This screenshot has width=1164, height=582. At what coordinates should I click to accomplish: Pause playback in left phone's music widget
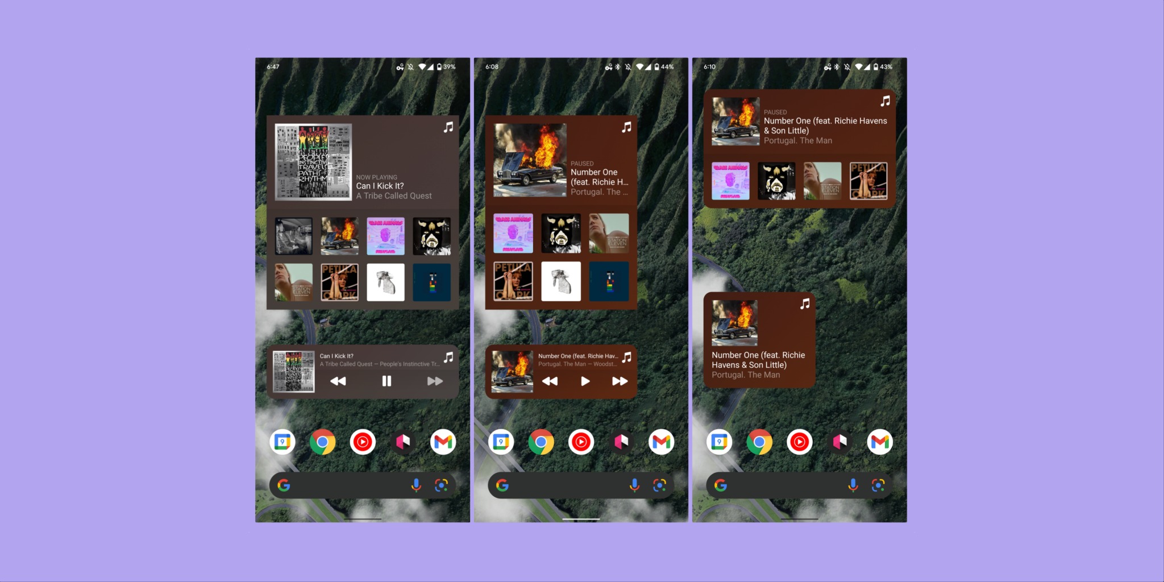(386, 381)
